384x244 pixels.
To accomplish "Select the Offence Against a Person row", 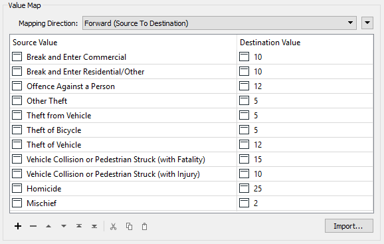I will pyautogui.click(x=191, y=86).
